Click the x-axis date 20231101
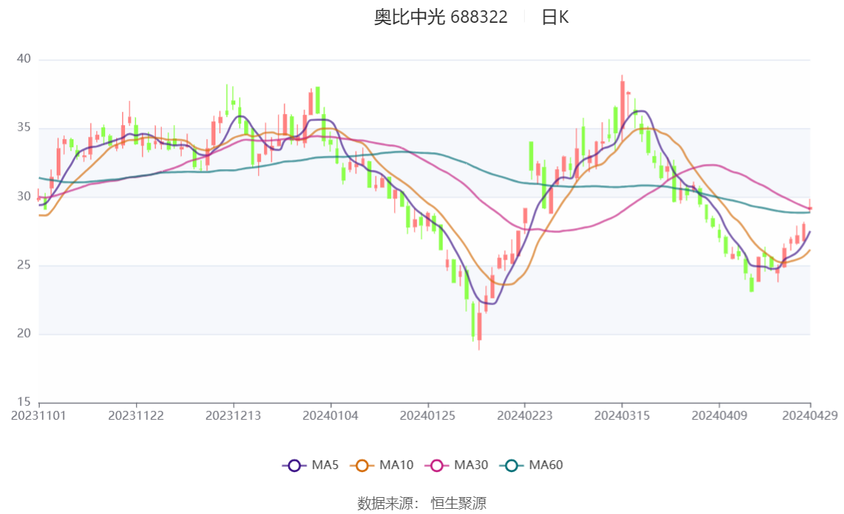Screen dimensions: 844x514 (x=39, y=415)
